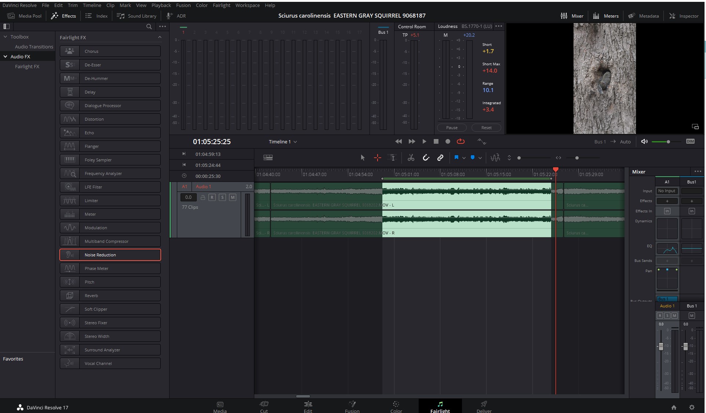Click the search magnifier in effects panel

[149, 26]
